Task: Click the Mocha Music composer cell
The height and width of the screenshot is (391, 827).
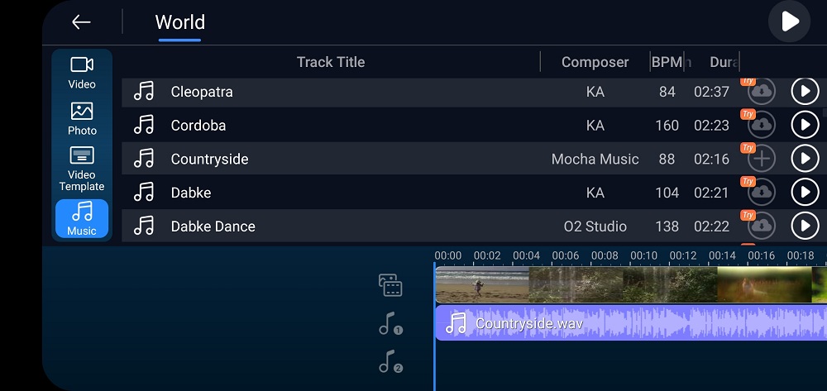Action: click(x=595, y=160)
